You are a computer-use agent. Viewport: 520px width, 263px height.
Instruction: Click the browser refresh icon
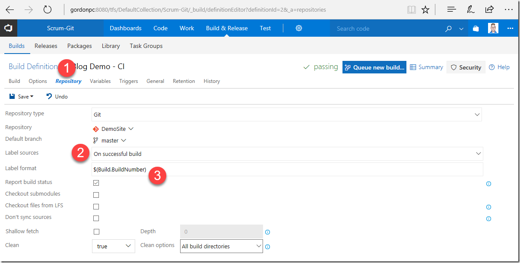(48, 10)
